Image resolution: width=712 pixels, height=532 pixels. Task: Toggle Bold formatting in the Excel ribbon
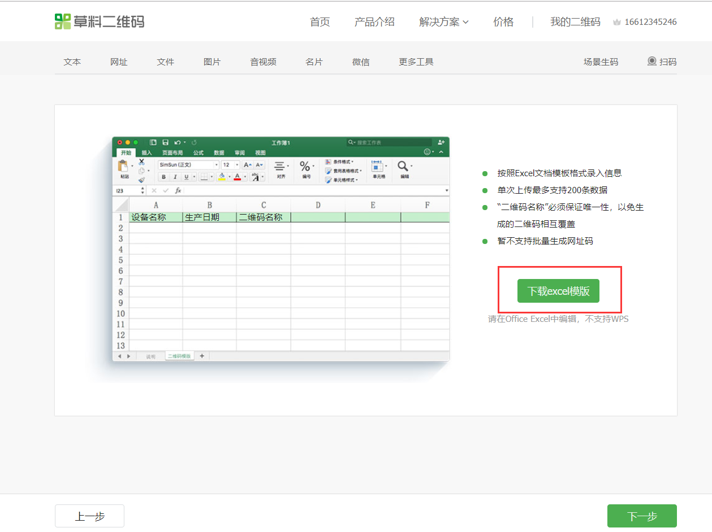coord(163,177)
